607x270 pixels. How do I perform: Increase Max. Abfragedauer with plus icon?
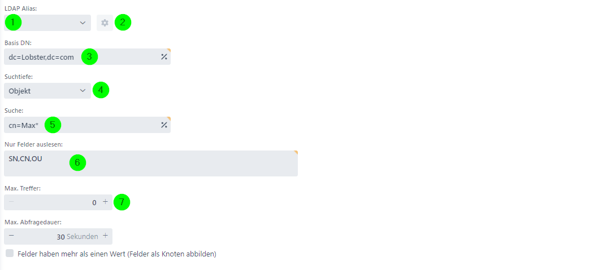[105, 236]
